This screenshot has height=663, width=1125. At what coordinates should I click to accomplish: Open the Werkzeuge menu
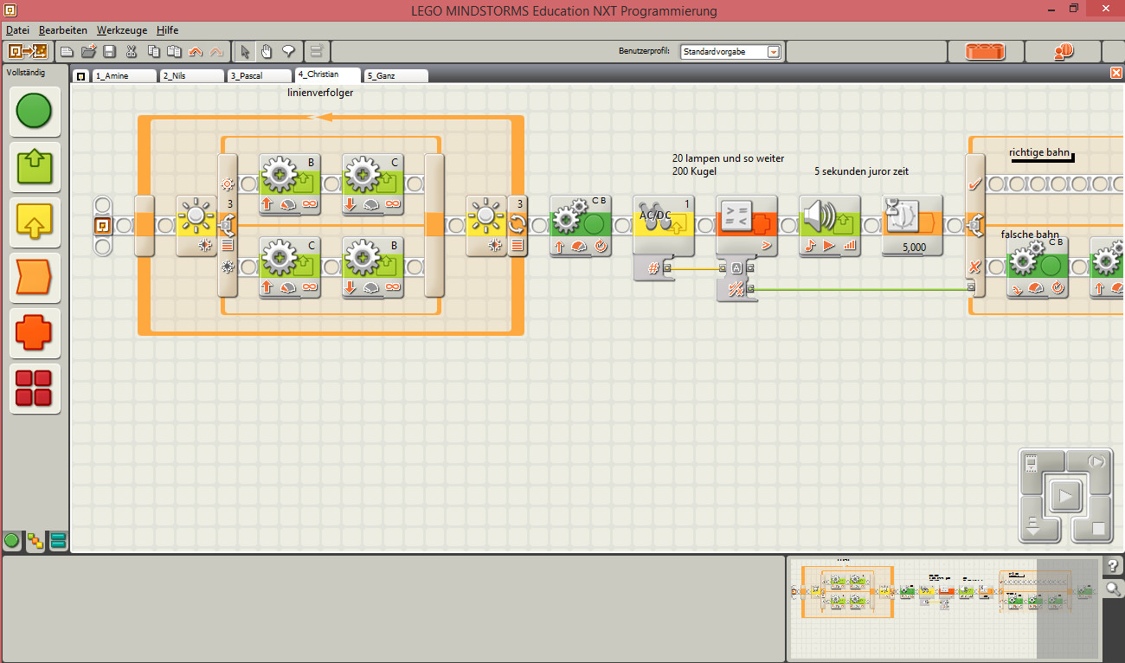click(x=121, y=29)
